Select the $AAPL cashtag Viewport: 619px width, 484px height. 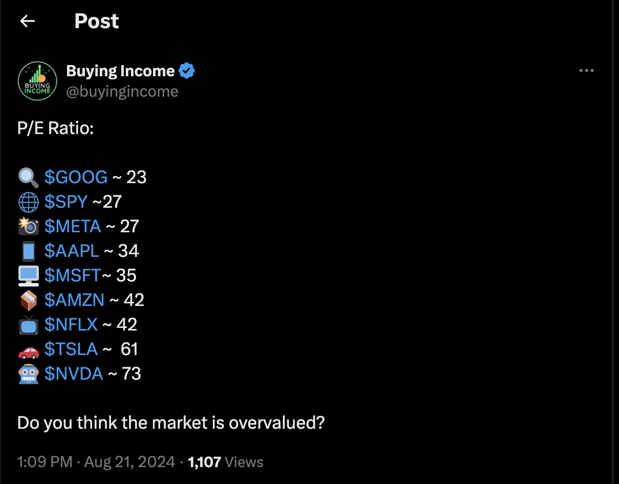72,251
